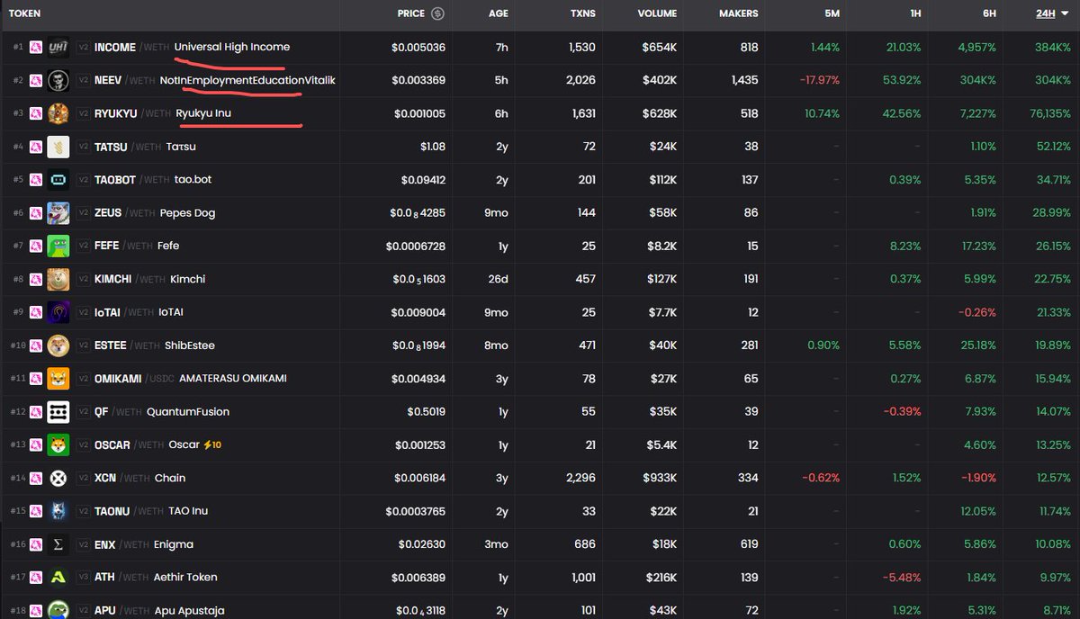Sort table by TXNS column header

pyautogui.click(x=582, y=13)
